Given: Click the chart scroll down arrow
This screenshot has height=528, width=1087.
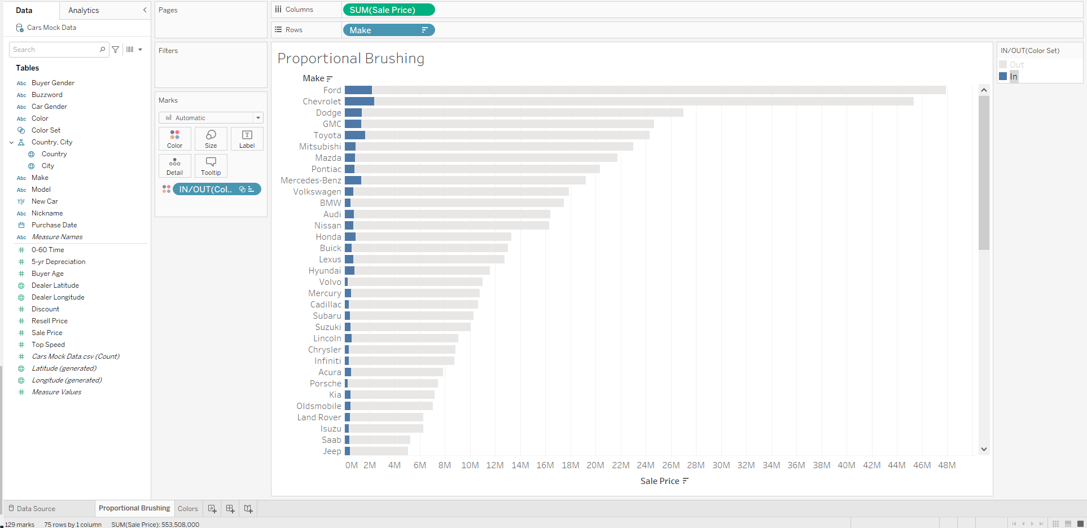Looking at the screenshot, I should [984, 450].
